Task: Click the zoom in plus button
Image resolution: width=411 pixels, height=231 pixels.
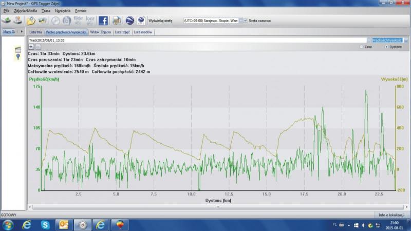Action: point(31,47)
